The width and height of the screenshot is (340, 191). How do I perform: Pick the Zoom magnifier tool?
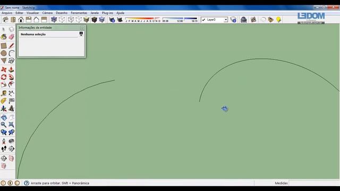(x=4, y=125)
